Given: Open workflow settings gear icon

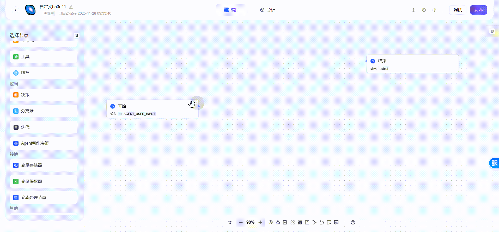Looking at the screenshot, I should point(434,10).
